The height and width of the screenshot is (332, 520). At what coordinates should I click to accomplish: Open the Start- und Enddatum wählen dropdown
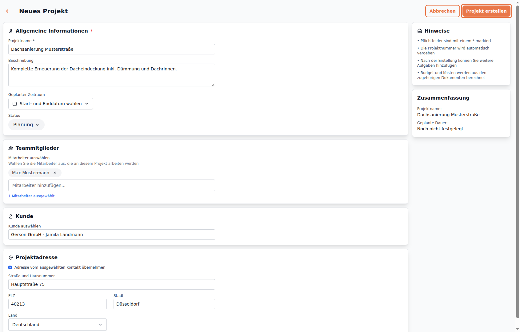pos(51,104)
